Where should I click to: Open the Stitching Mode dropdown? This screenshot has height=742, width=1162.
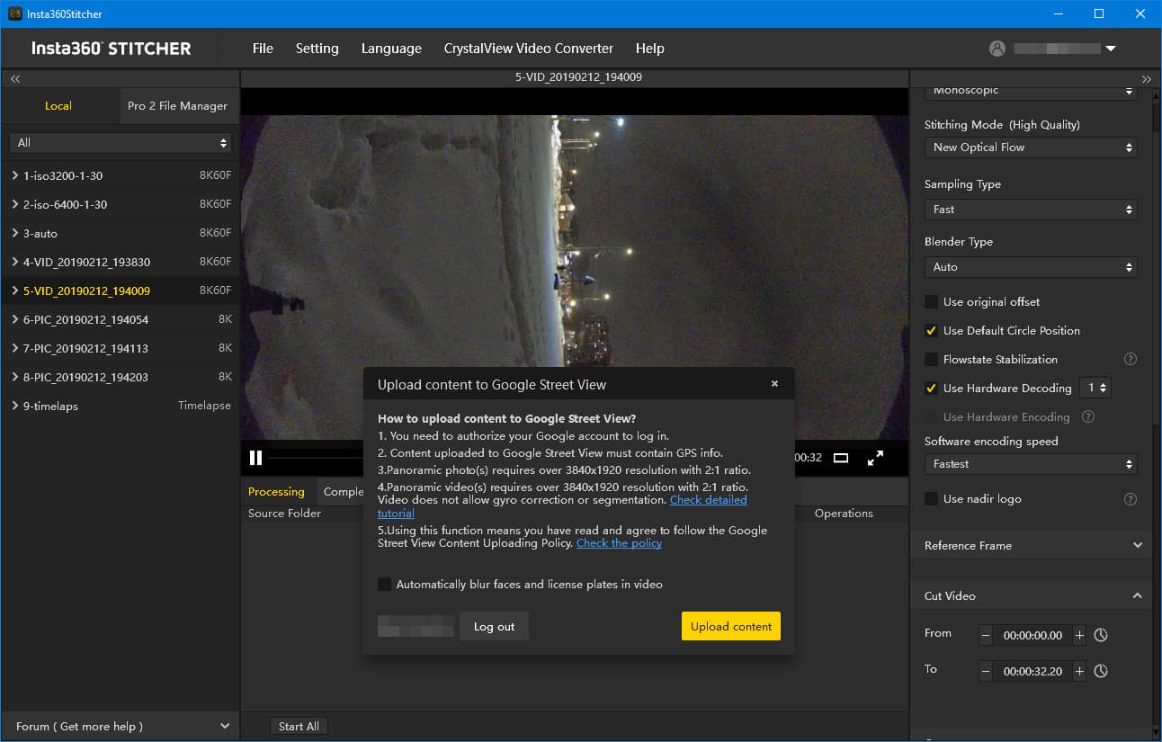tap(1031, 148)
